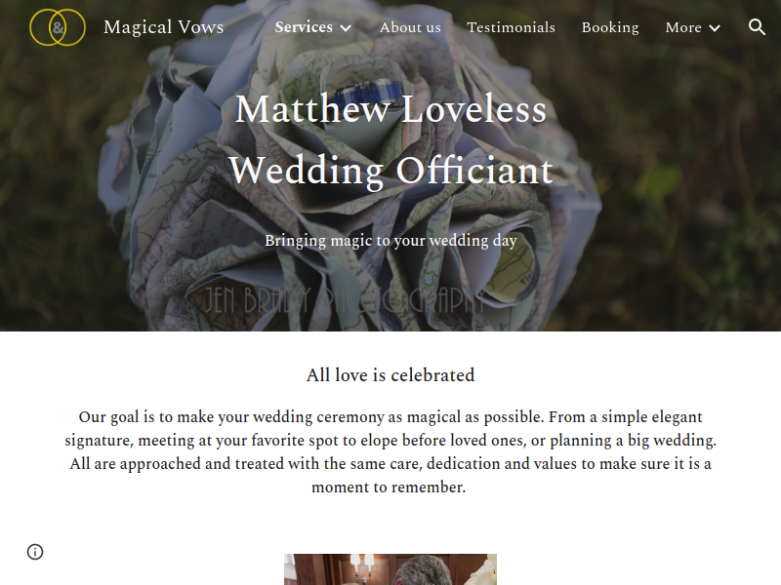
Task: Expand the More chevron arrow
Action: point(715,28)
